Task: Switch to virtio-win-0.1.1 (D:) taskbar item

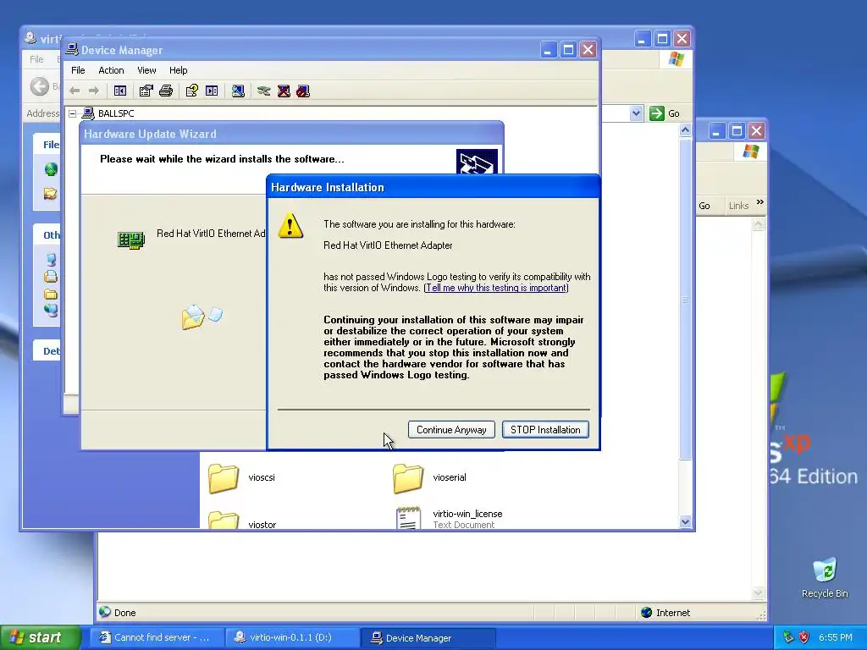Action: 292,637
